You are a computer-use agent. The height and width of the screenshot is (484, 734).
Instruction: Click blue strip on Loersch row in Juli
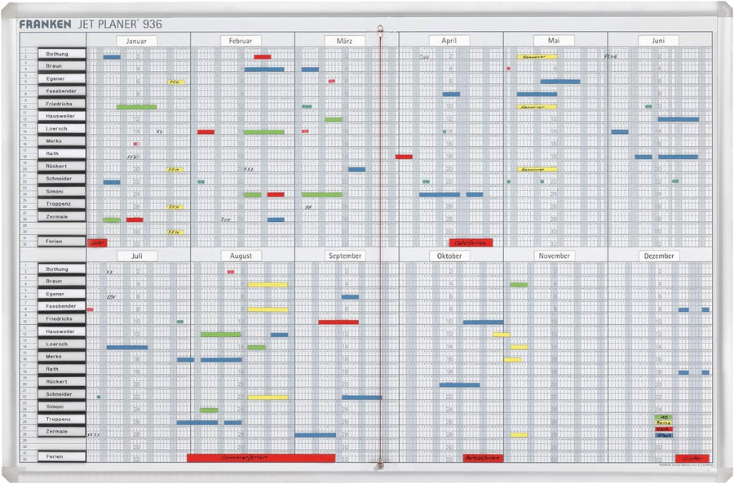pos(127,348)
